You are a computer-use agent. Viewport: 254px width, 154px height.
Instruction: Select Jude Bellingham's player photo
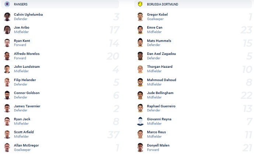[140, 95]
